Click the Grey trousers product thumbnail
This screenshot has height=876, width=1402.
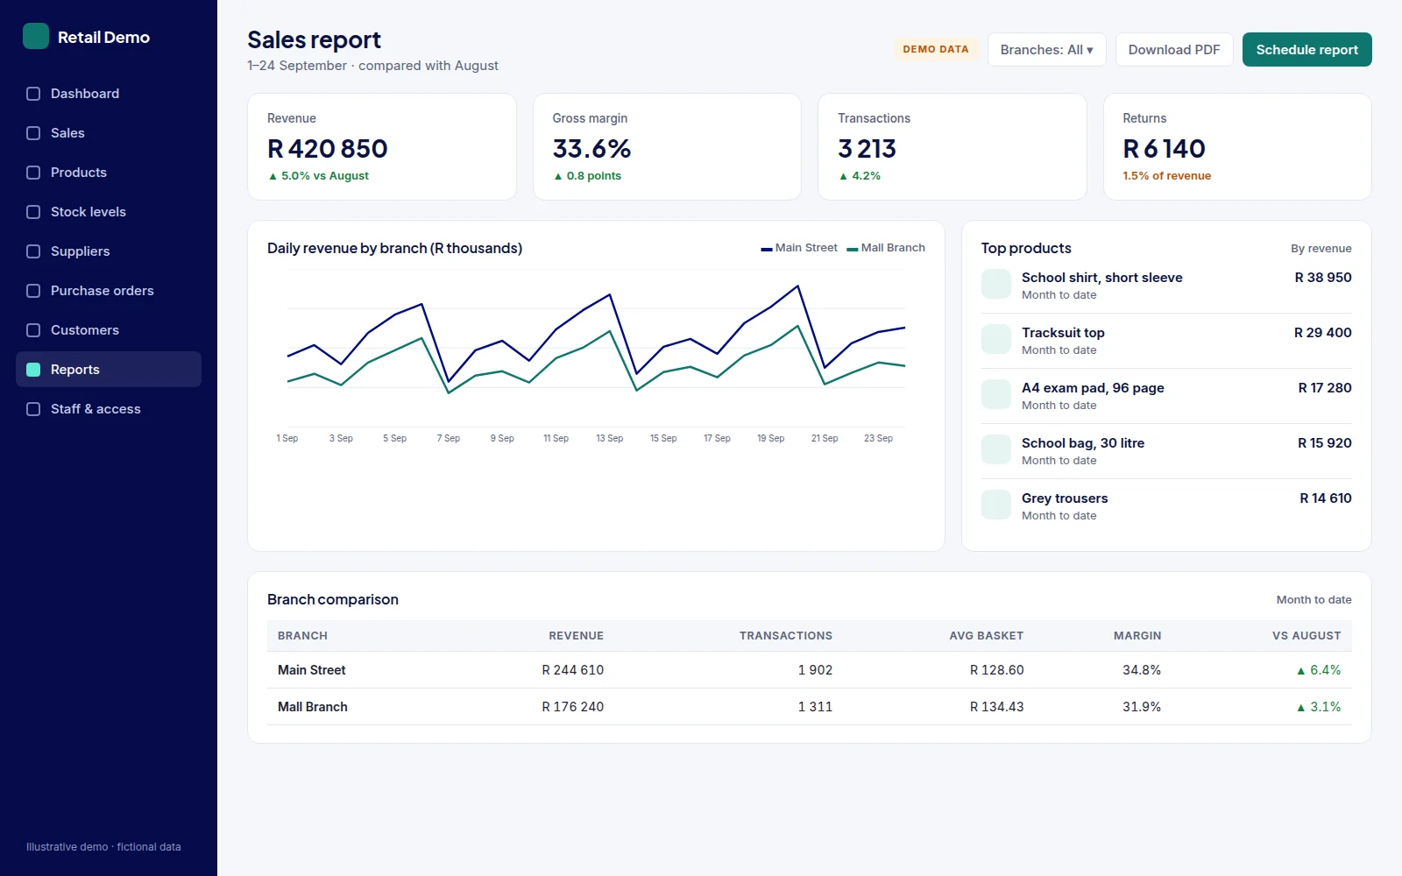click(x=996, y=505)
